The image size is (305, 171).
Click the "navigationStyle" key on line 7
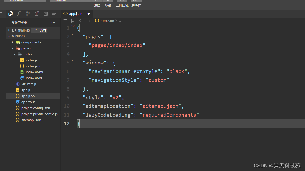[x=114, y=80]
